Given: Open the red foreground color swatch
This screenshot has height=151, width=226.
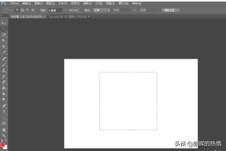Looking at the screenshot, I should coord(3,145).
